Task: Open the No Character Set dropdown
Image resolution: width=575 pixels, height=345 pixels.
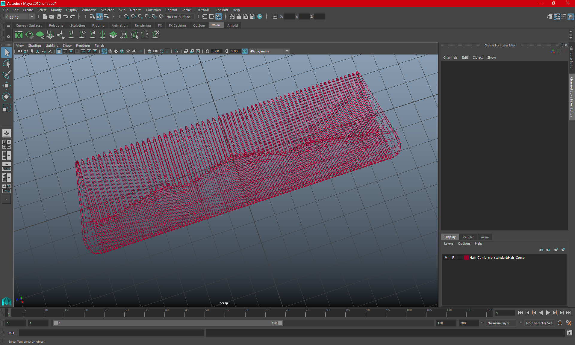Action: [539, 323]
